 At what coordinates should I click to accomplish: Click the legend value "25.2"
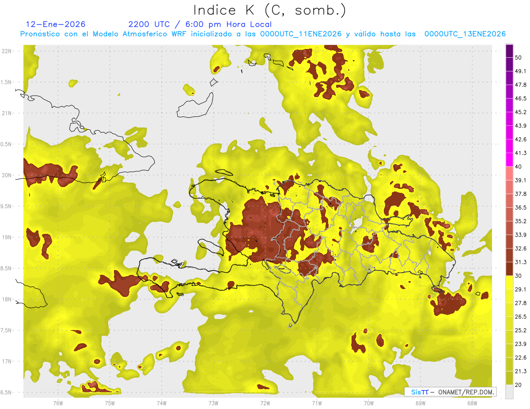[521, 330]
